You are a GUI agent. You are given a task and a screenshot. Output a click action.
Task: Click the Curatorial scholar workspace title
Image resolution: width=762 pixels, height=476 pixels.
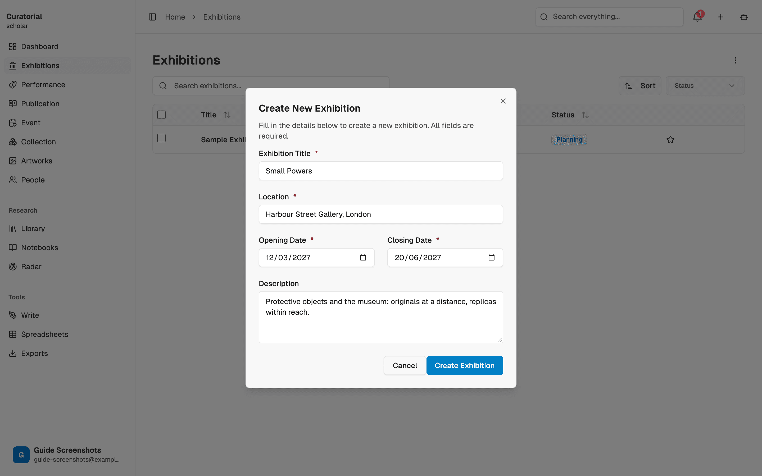(24, 21)
